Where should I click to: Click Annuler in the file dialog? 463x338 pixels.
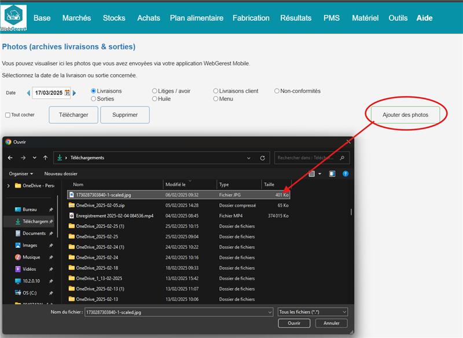tap(331, 323)
